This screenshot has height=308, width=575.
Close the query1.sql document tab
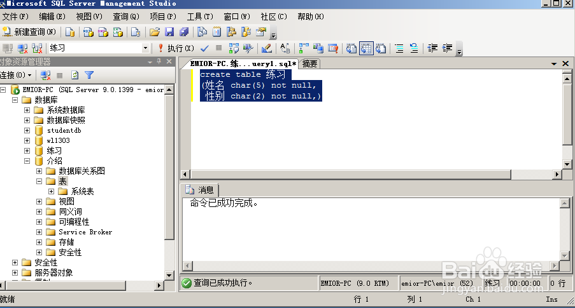coord(565,64)
